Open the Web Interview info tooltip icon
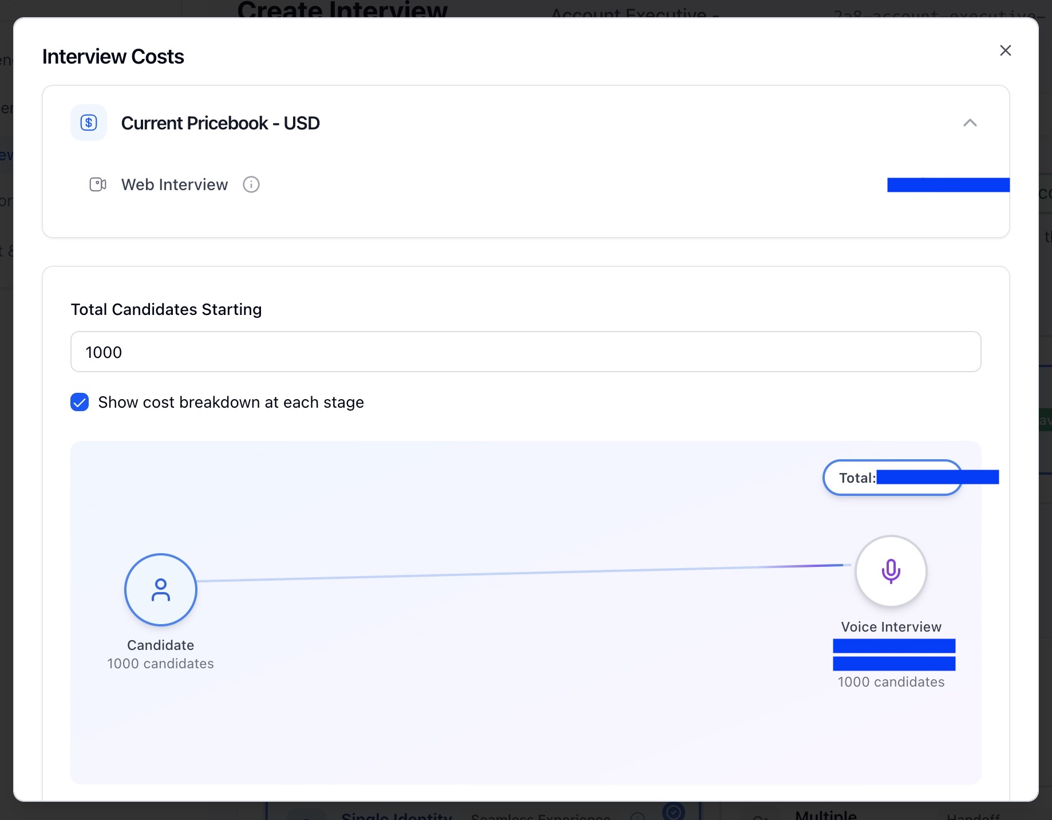Viewport: 1052px width, 820px height. (x=251, y=184)
